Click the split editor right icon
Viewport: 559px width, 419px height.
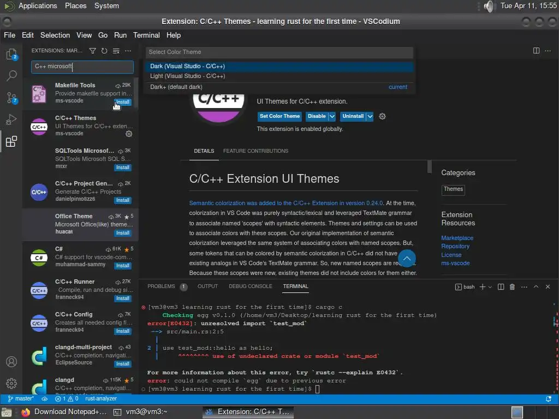point(536,51)
